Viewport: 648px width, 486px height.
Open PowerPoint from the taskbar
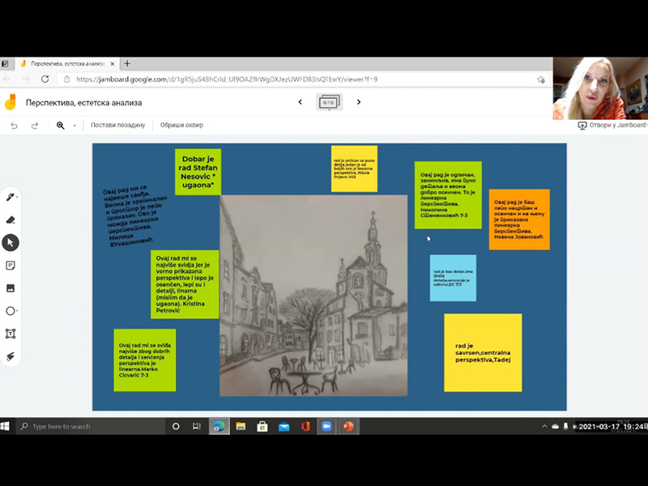[348, 426]
